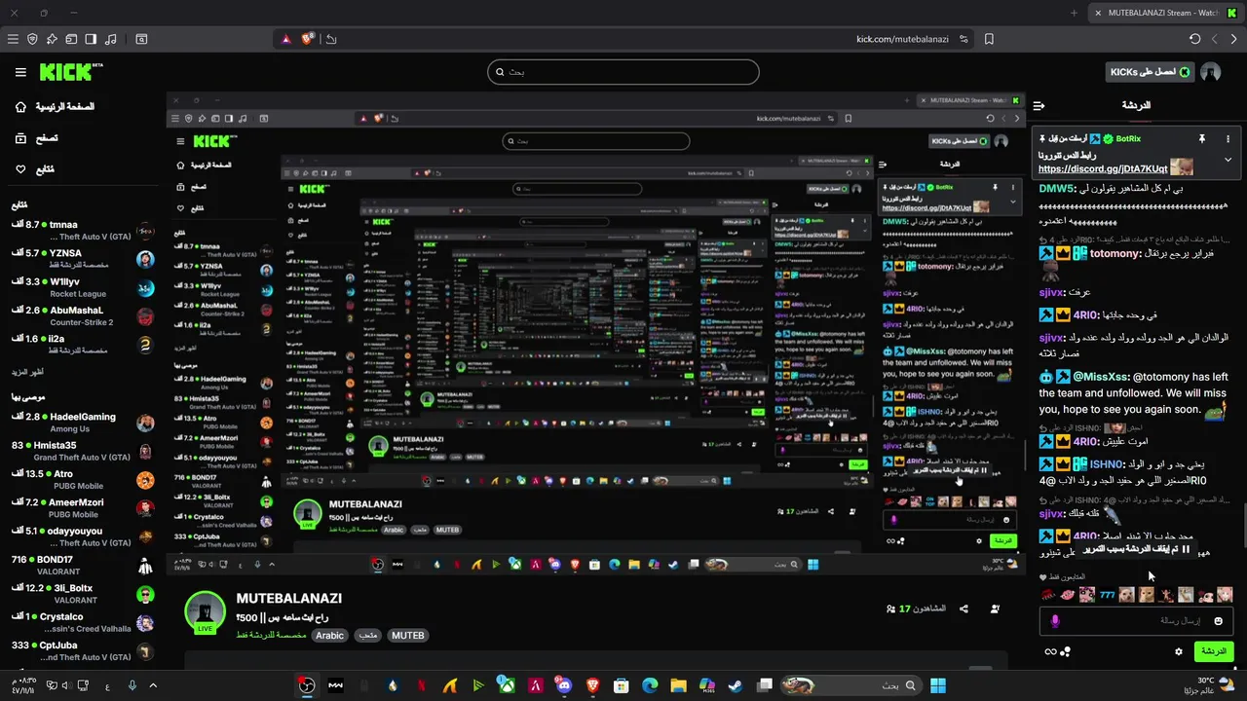Open Hmista35 Grand Theft Auto channel
Screen dimensions: 1247x701
[83, 451]
